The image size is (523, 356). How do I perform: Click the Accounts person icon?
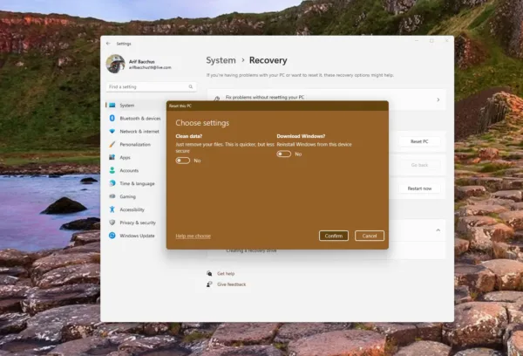click(x=112, y=170)
